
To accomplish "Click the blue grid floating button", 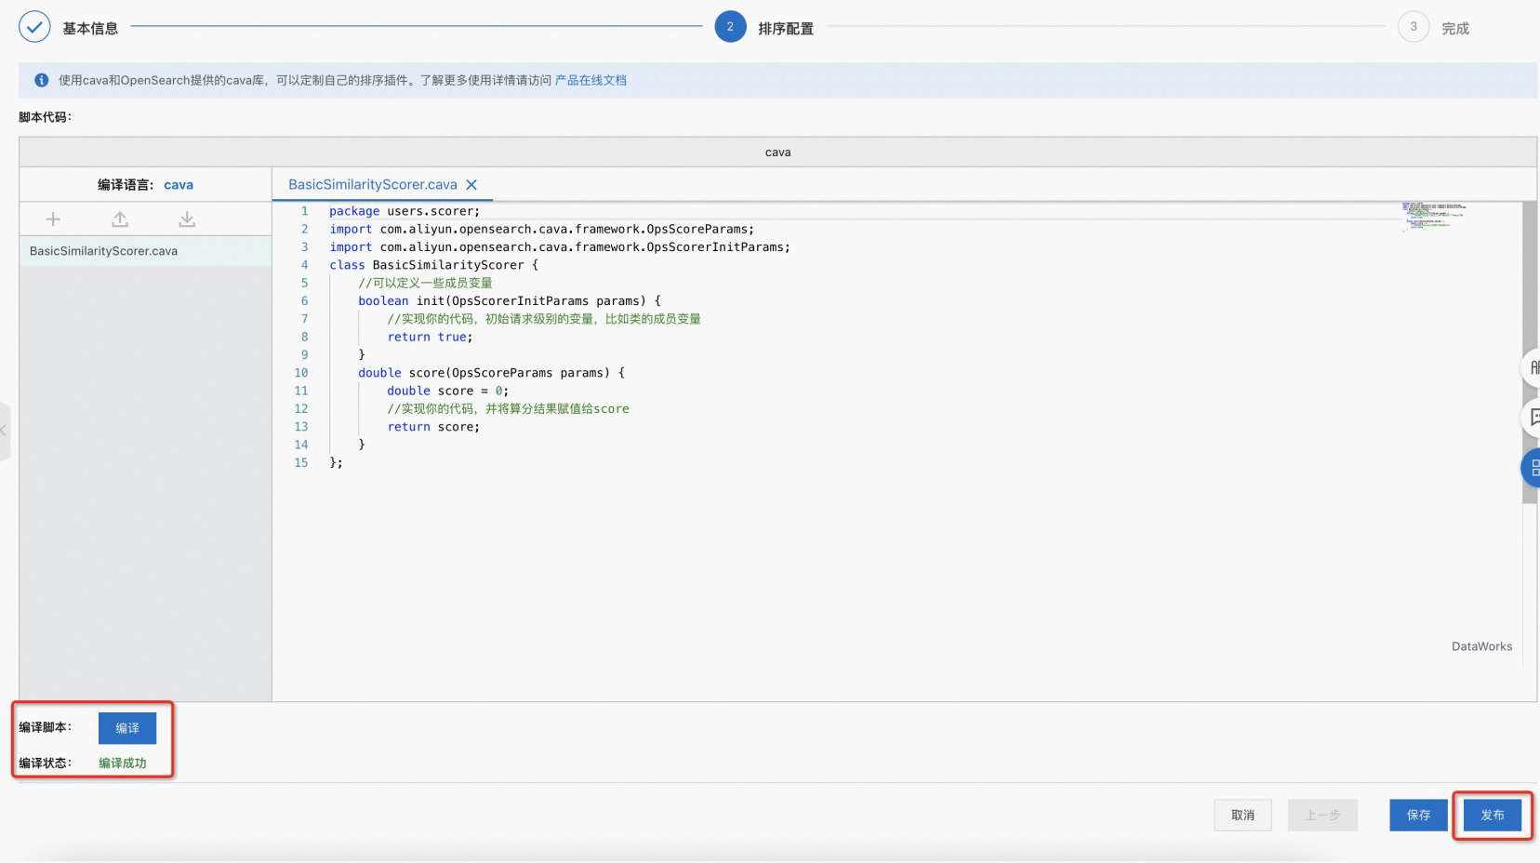I will (x=1532, y=468).
